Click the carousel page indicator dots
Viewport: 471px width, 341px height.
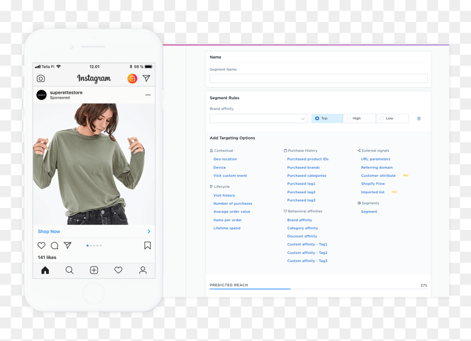tap(94, 246)
